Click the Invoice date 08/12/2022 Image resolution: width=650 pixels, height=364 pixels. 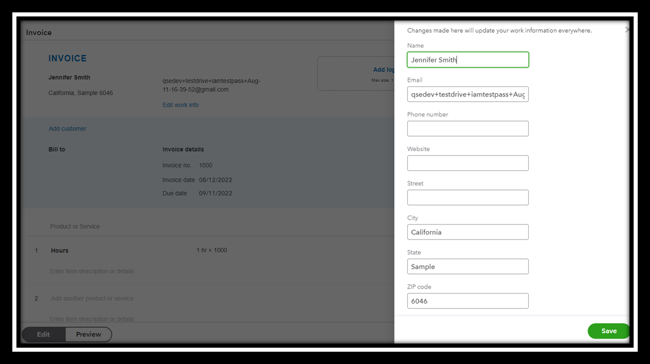pos(215,180)
